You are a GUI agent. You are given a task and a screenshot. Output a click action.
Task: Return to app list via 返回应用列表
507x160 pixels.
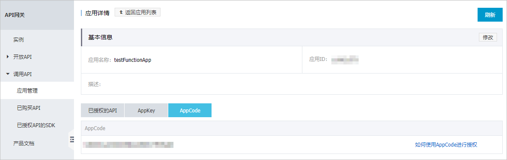click(138, 12)
